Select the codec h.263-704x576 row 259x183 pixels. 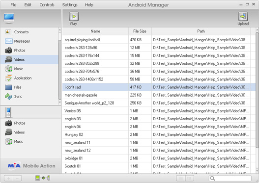[159, 72]
